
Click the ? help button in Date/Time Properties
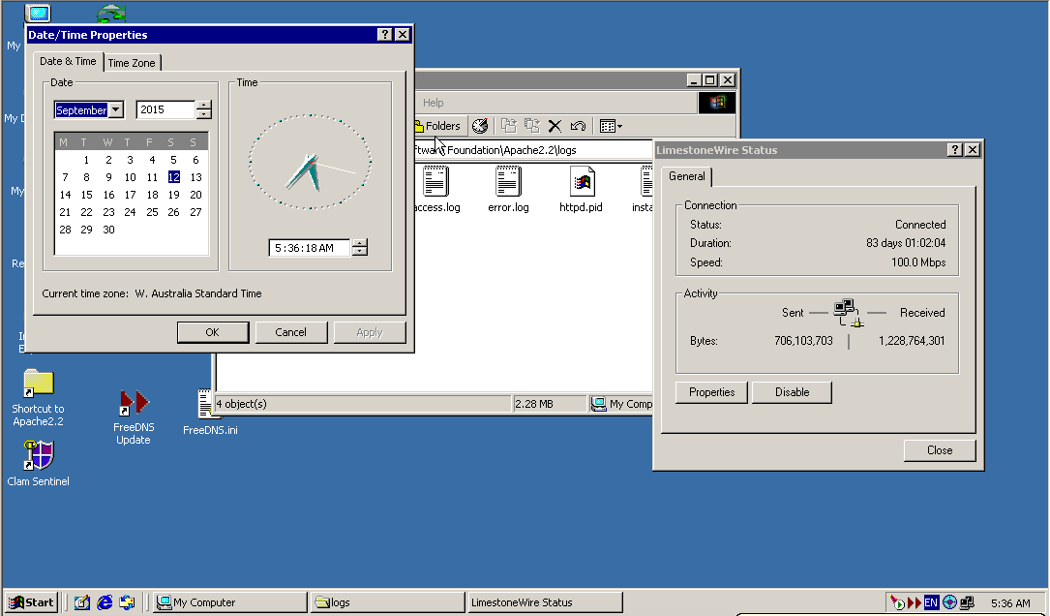click(384, 34)
